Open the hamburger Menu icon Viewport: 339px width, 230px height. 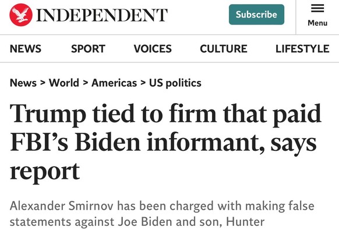click(317, 8)
